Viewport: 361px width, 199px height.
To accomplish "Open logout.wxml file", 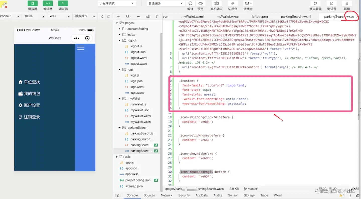I will (139, 58).
